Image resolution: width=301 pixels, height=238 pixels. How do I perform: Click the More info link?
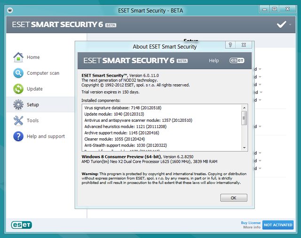(252, 227)
